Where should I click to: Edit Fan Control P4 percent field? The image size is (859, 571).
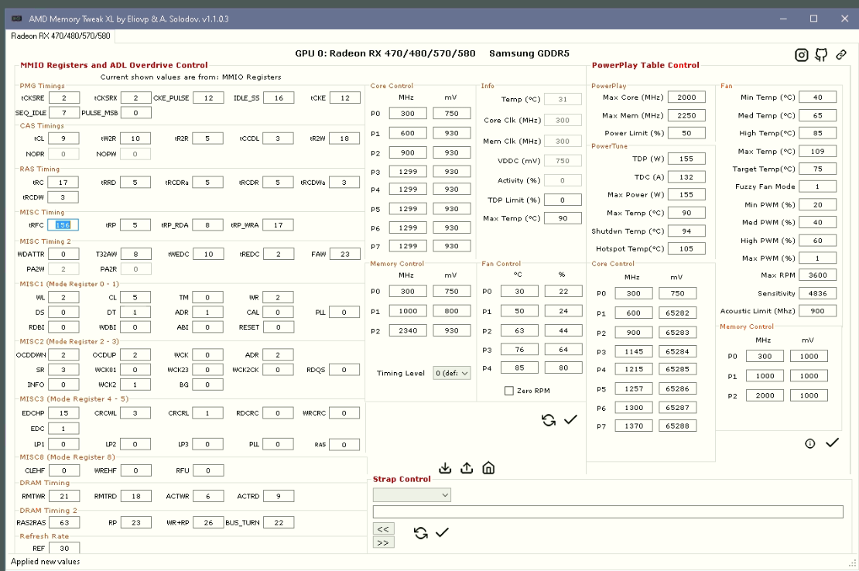[x=563, y=368]
